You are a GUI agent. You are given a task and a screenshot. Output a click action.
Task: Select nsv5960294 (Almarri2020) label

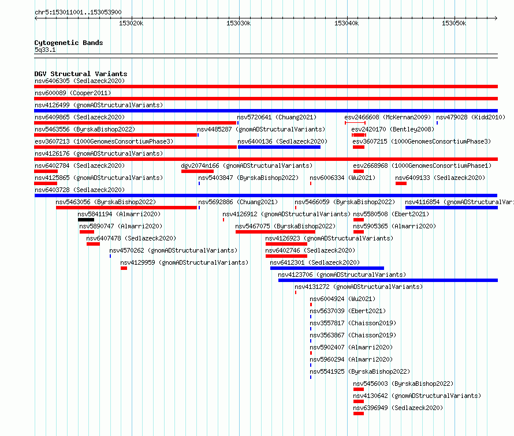[351, 359]
